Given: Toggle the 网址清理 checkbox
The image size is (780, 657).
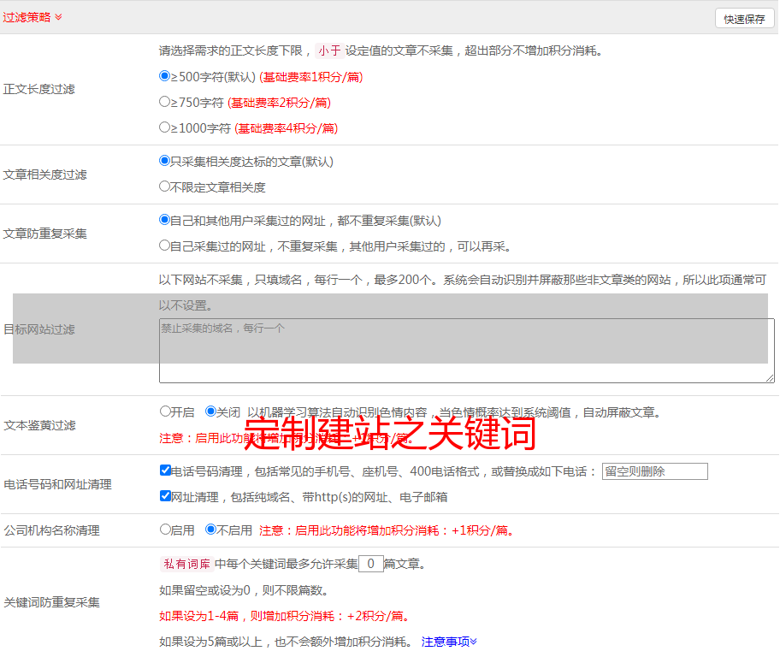Looking at the screenshot, I should pyautogui.click(x=165, y=496).
